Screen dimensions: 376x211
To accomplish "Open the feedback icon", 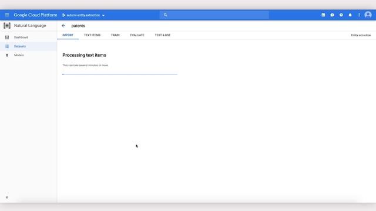I will [x=332, y=15].
